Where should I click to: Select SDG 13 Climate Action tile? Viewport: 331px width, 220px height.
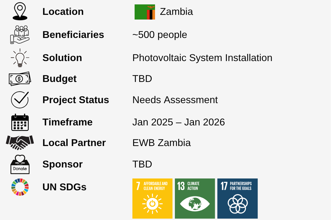click(x=195, y=199)
